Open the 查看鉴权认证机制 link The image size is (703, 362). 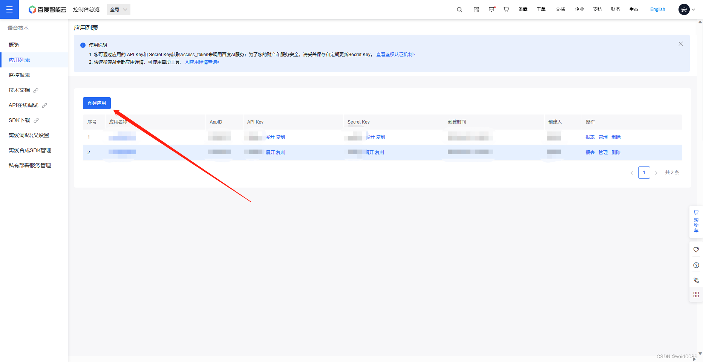(x=395, y=55)
